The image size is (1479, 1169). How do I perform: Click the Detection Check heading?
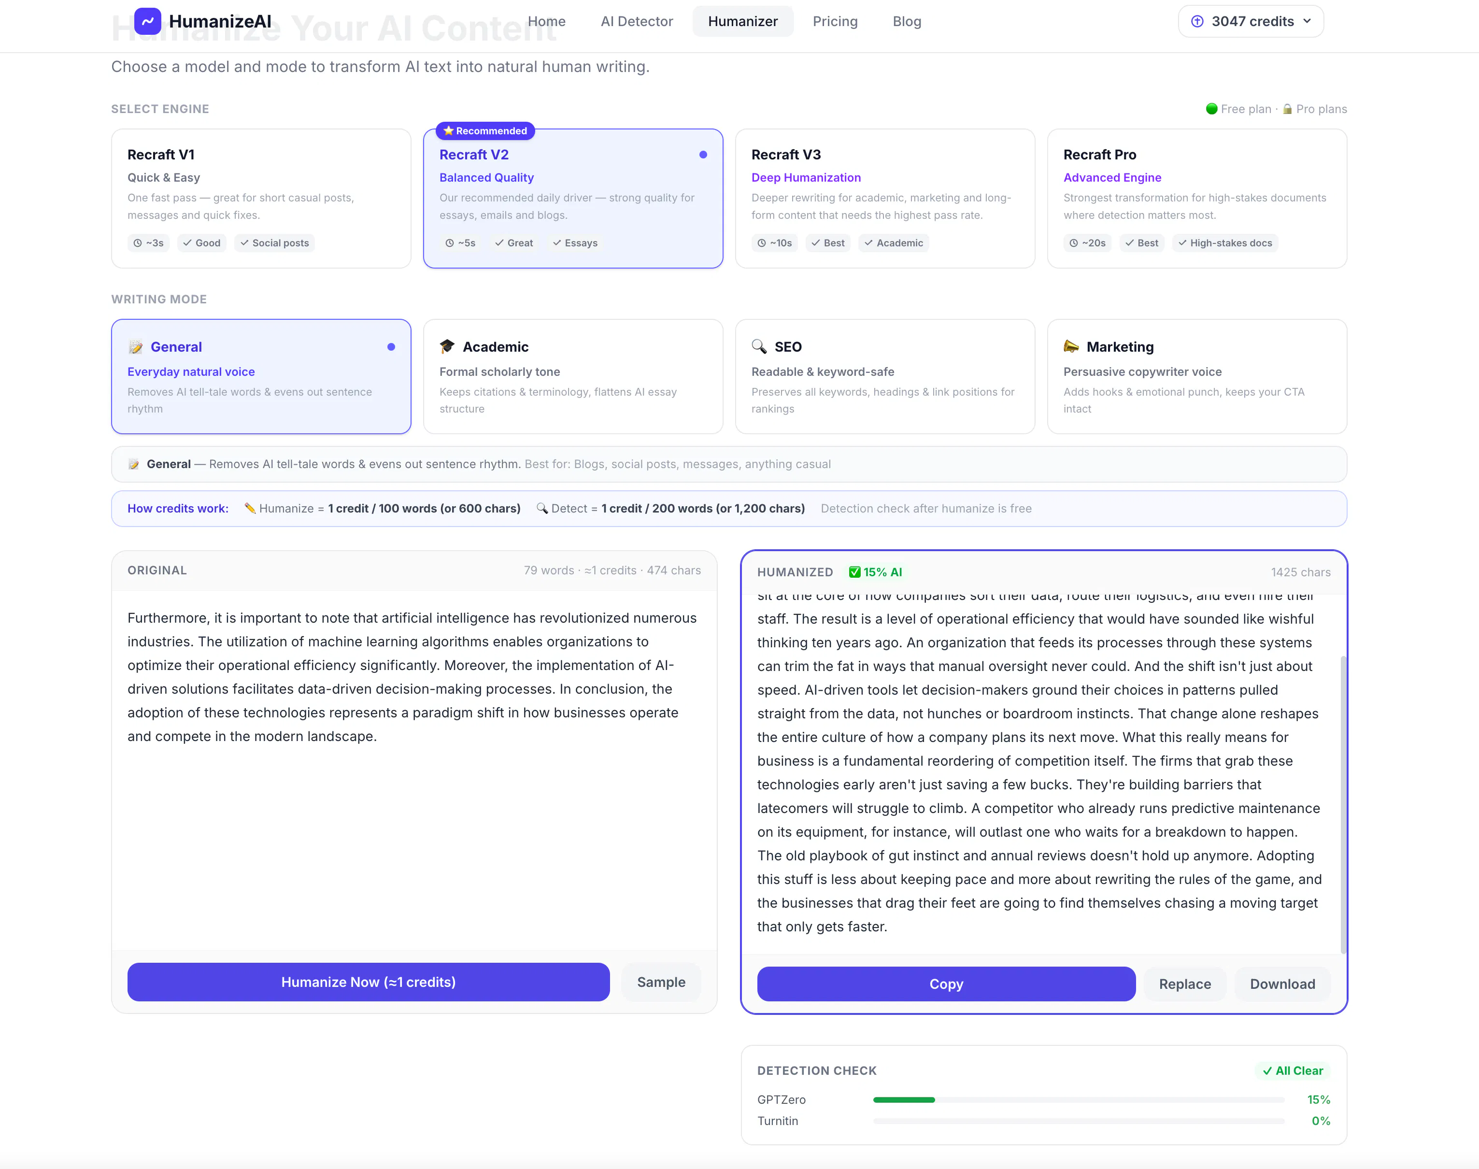[816, 1070]
